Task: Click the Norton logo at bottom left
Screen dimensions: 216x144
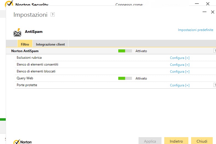Action: pos(22,142)
